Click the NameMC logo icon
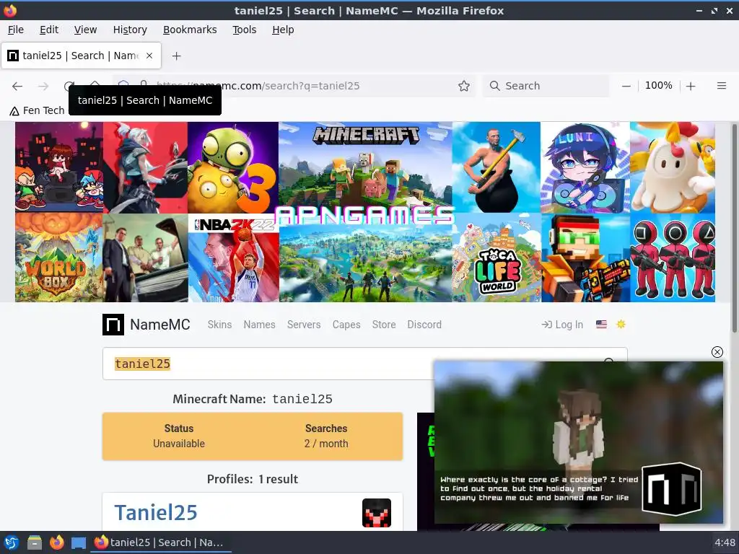 pyautogui.click(x=113, y=325)
